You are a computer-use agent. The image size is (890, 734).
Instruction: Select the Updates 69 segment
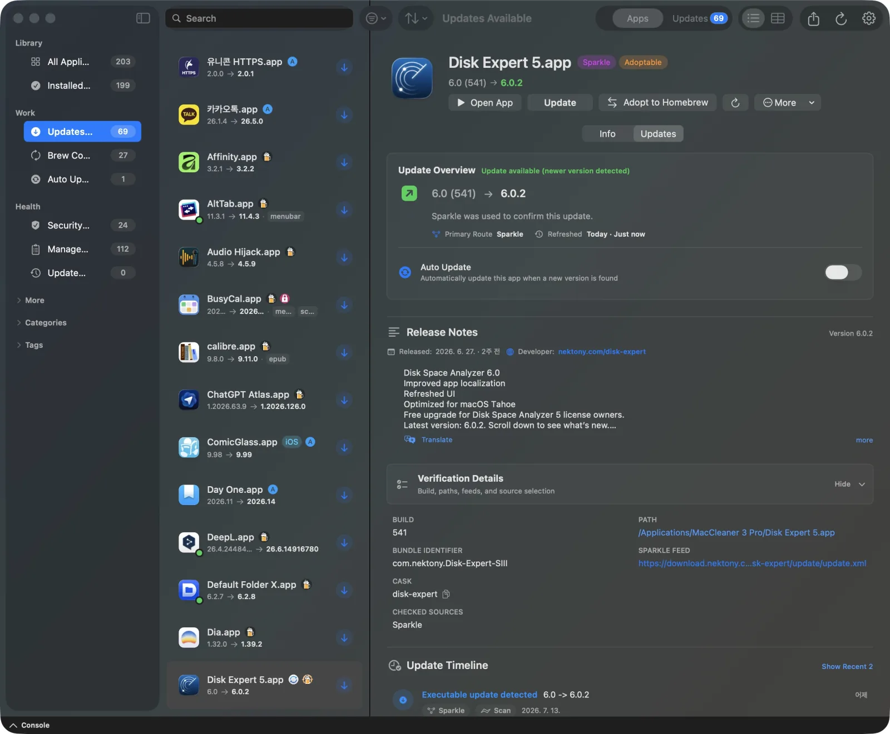point(699,18)
